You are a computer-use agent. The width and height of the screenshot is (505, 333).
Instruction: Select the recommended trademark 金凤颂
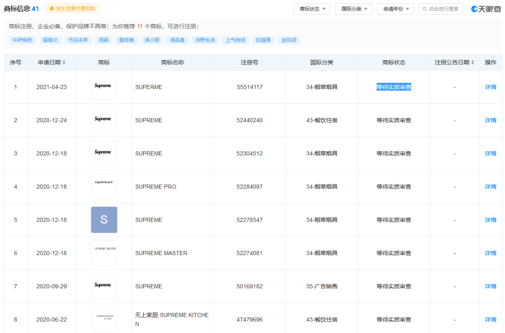pos(289,40)
